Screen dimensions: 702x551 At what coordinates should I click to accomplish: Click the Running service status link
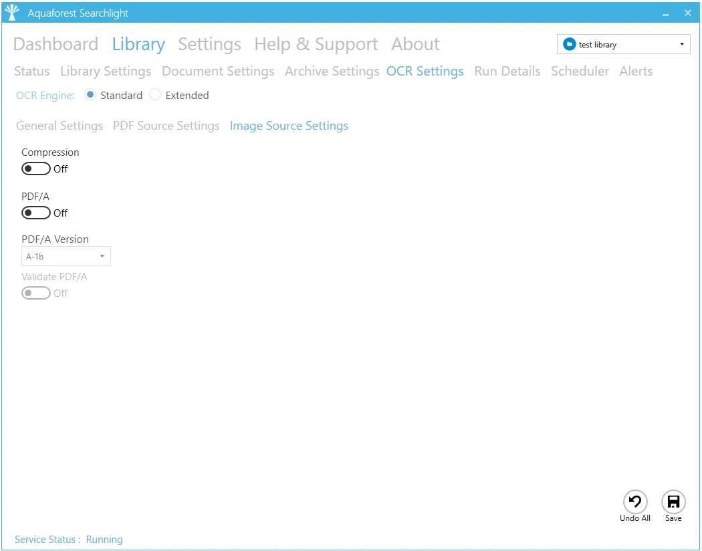tap(104, 540)
